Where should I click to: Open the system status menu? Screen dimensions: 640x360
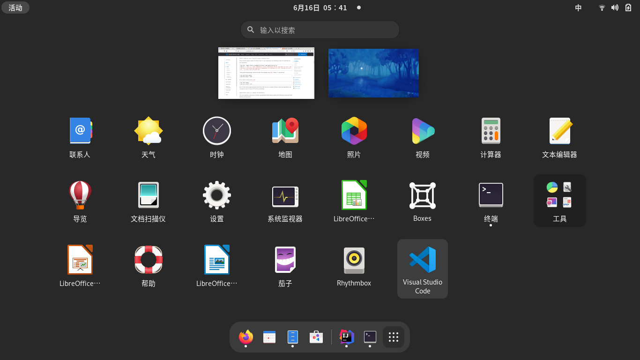point(613,7)
